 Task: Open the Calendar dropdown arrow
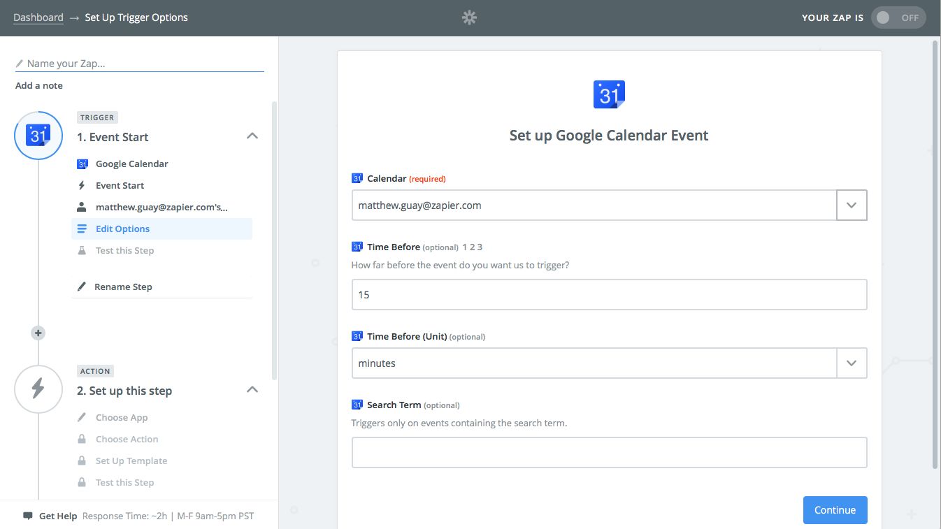pyautogui.click(x=852, y=205)
